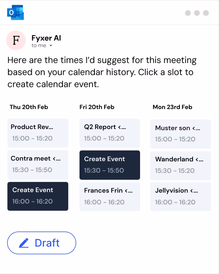Click the last gray window dot
Viewport: 219px width, 274px height.
[x=206, y=13]
